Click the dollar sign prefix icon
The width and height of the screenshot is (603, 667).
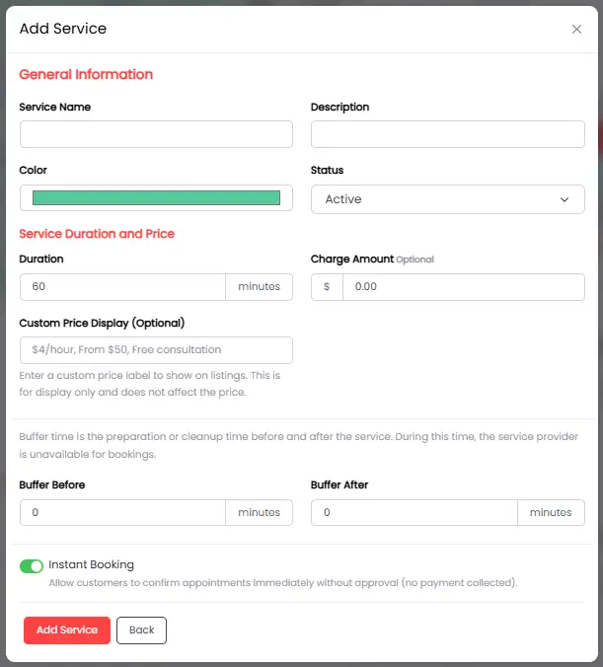tap(327, 287)
